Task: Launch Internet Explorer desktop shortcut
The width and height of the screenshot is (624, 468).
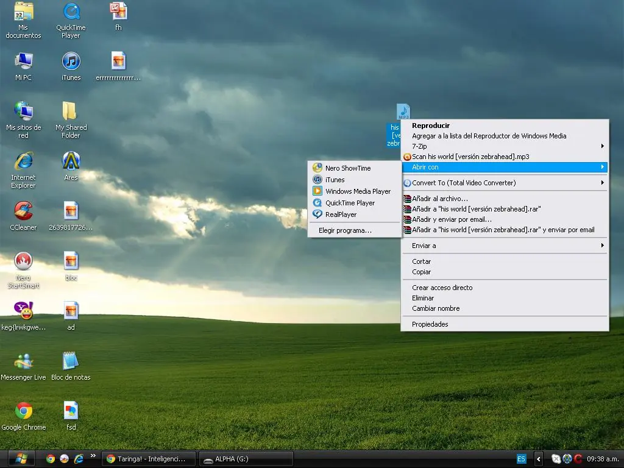Action: (24, 169)
